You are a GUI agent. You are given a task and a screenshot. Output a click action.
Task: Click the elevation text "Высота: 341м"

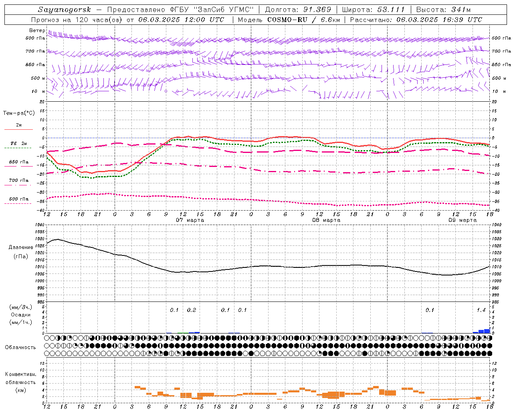point(443,10)
